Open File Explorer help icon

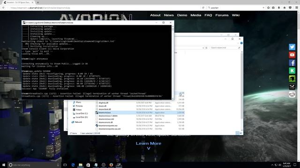point(241,43)
